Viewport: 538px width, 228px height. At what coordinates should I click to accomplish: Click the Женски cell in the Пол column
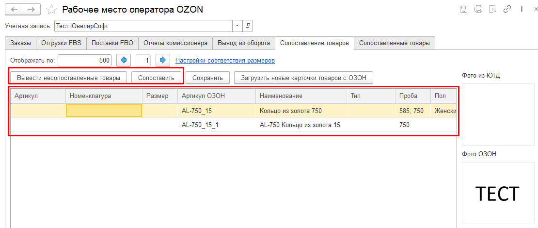point(443,111)
